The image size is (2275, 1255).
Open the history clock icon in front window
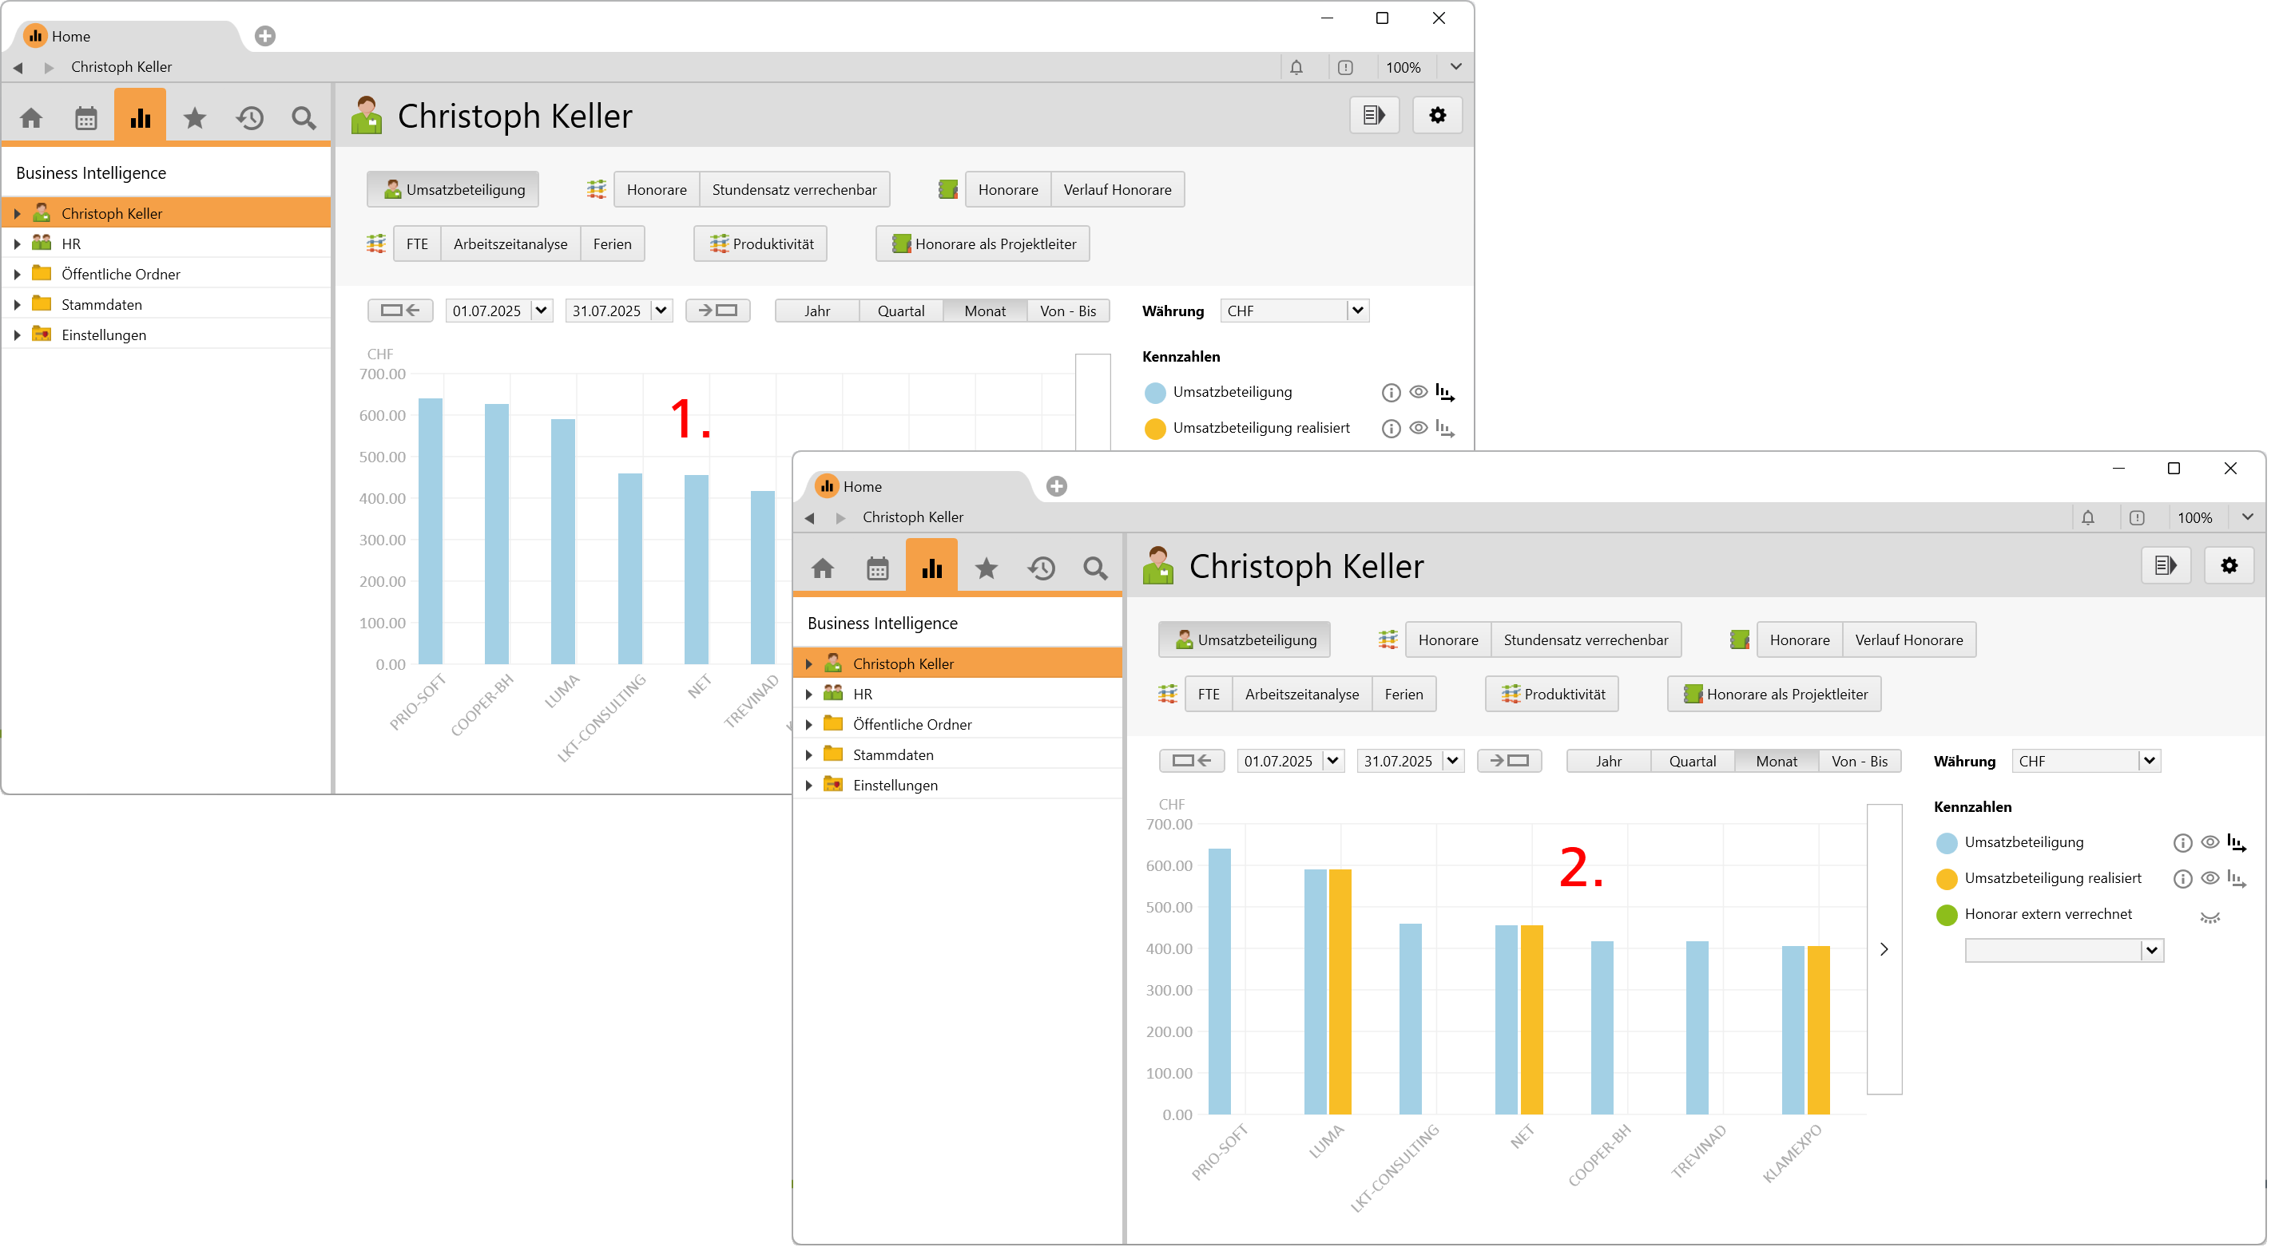pos(1041,568)
